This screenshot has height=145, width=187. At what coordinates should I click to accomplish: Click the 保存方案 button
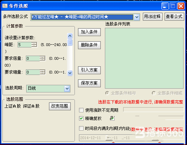pos(89,83)
